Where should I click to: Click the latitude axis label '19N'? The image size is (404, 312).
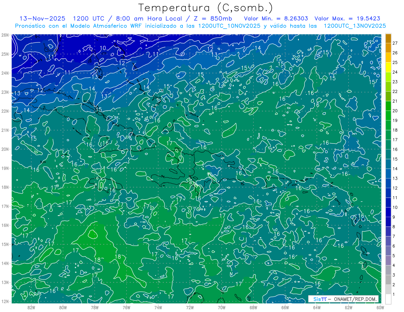click(5, 168)
